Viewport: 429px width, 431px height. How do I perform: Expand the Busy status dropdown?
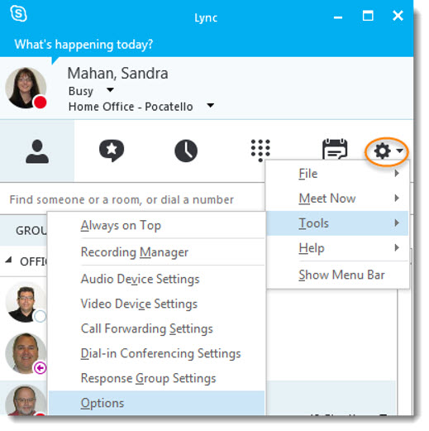(110, 90)
